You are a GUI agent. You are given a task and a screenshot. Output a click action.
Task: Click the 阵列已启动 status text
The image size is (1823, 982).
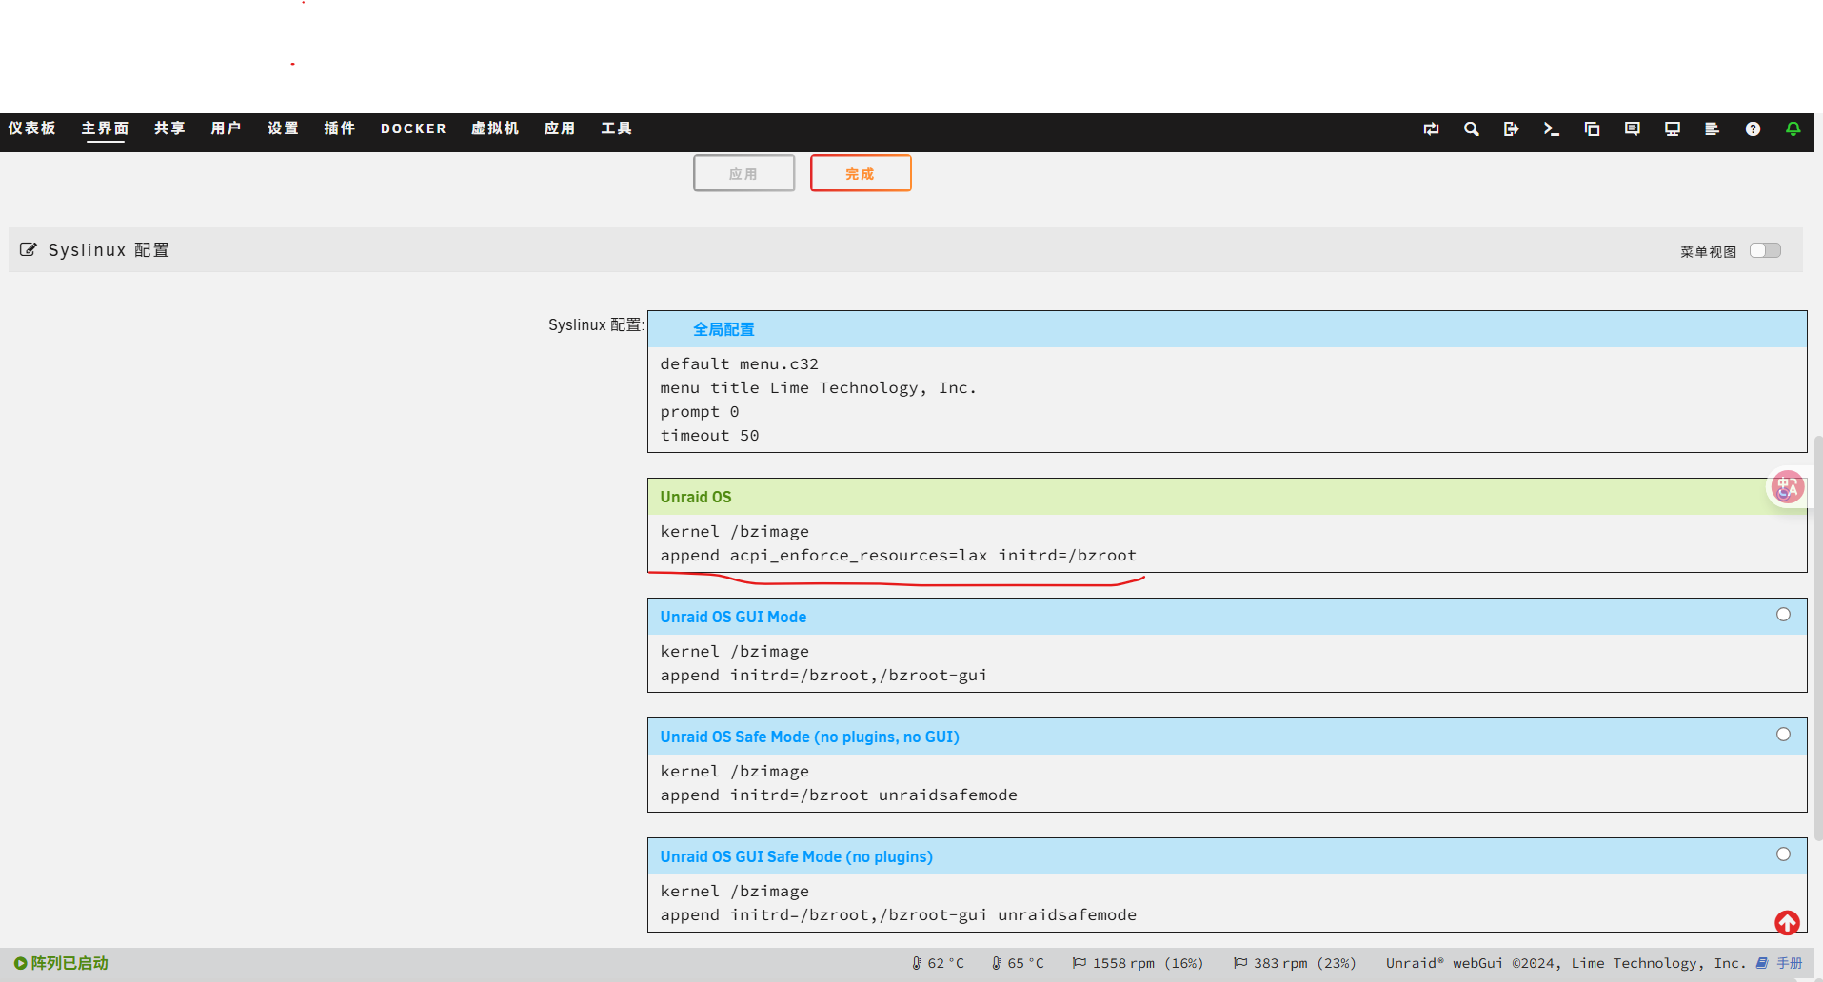coord(69,963)
